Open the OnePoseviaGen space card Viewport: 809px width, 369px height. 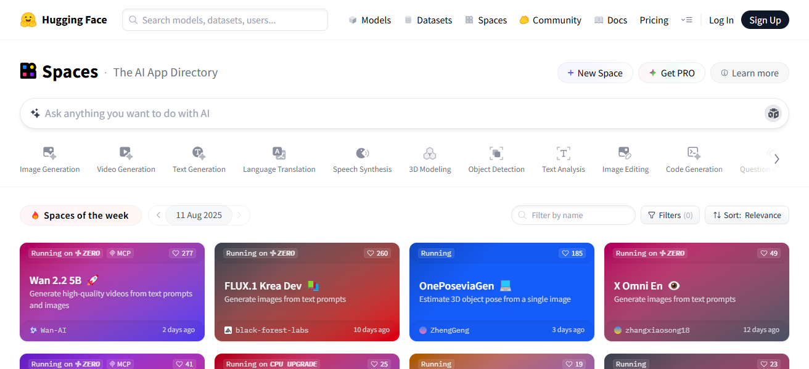click(502, 292)
